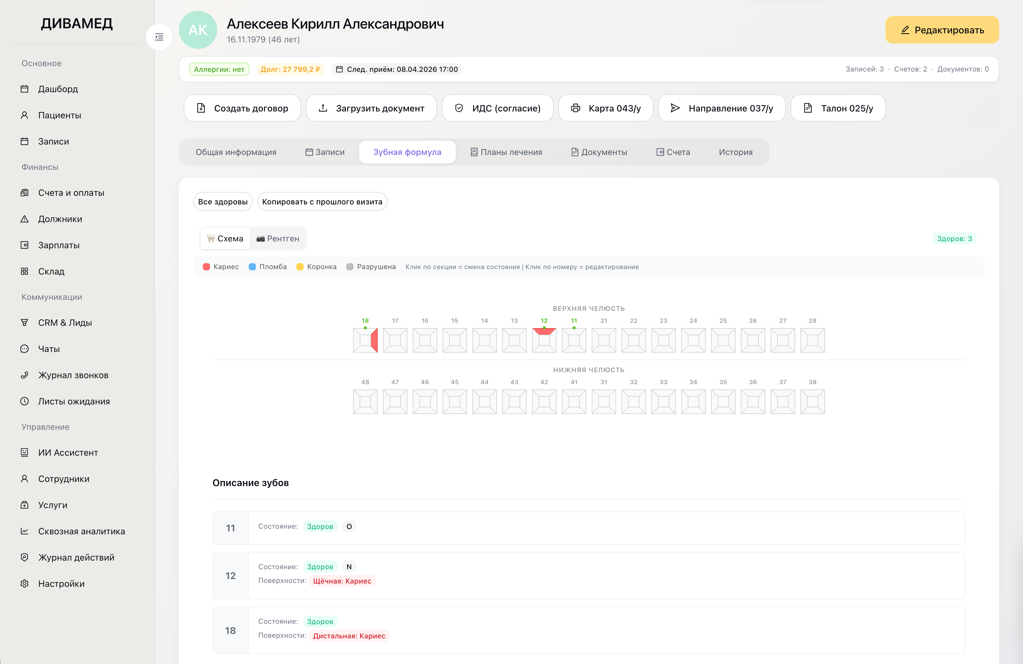The image size is (1023, 664).
Task: Open Документы tab
Action: pos(599,152)
